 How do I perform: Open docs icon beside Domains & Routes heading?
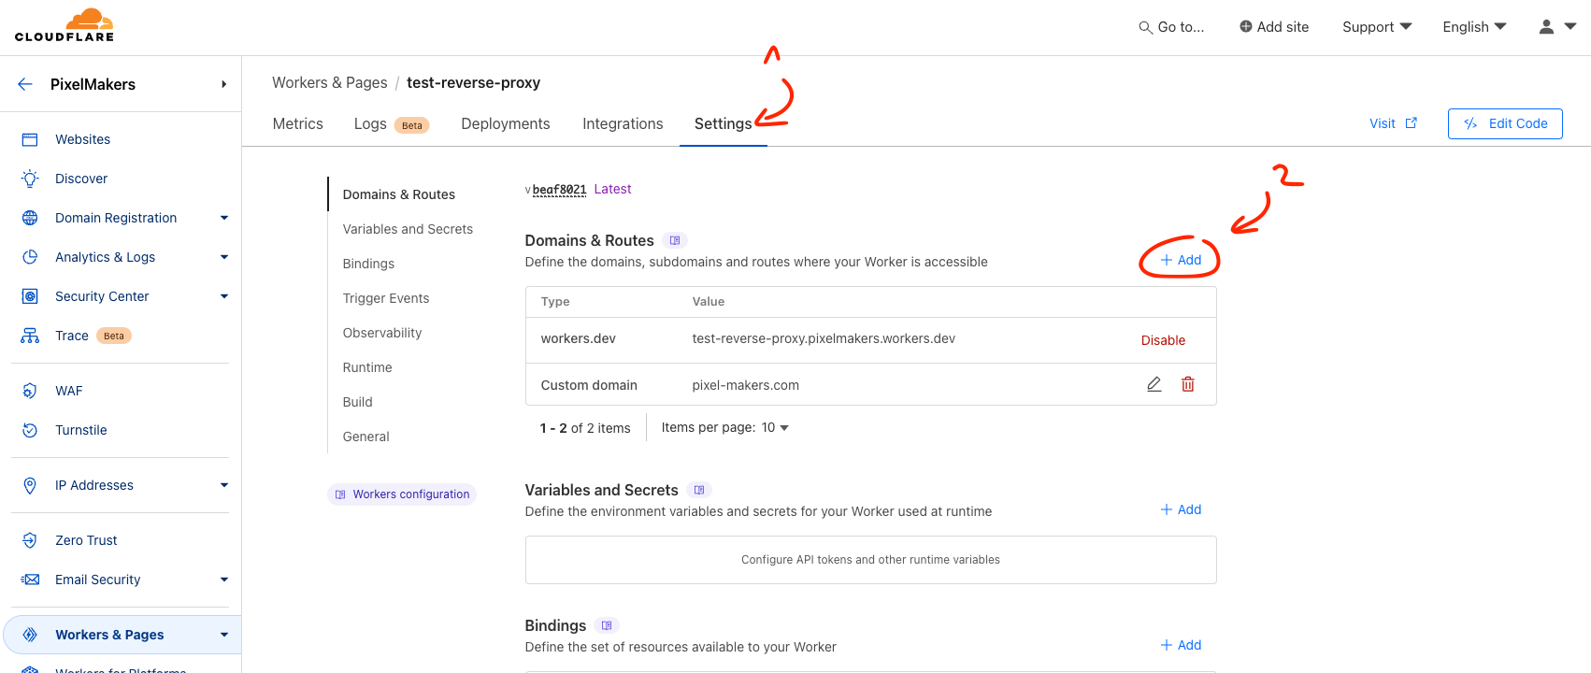tap(675, 240)
